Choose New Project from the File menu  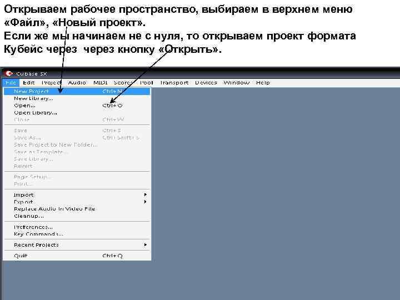(x=77, y=91)
